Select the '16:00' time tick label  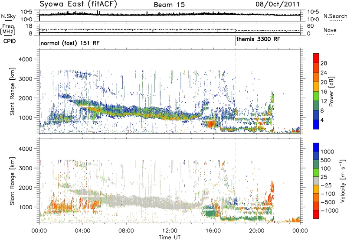(x=213, y=231)
